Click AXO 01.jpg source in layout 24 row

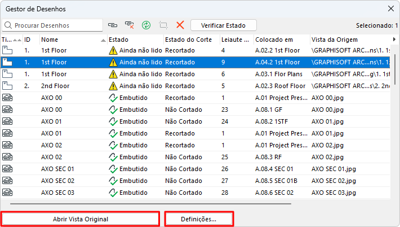coord(327,121)
